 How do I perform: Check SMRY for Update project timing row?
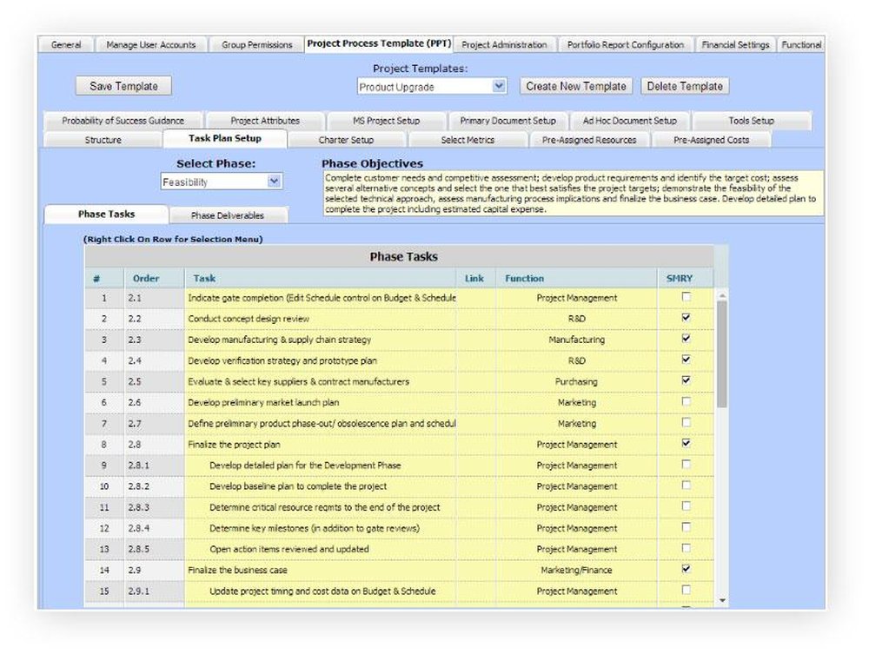pos(687,590)
